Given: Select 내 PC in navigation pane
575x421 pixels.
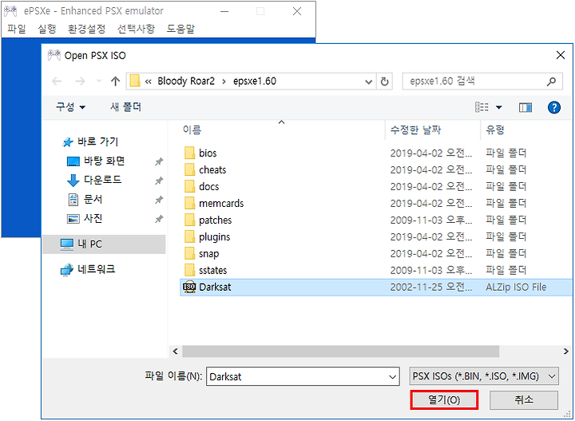Looking at the screenshot, I should (104, 244).
